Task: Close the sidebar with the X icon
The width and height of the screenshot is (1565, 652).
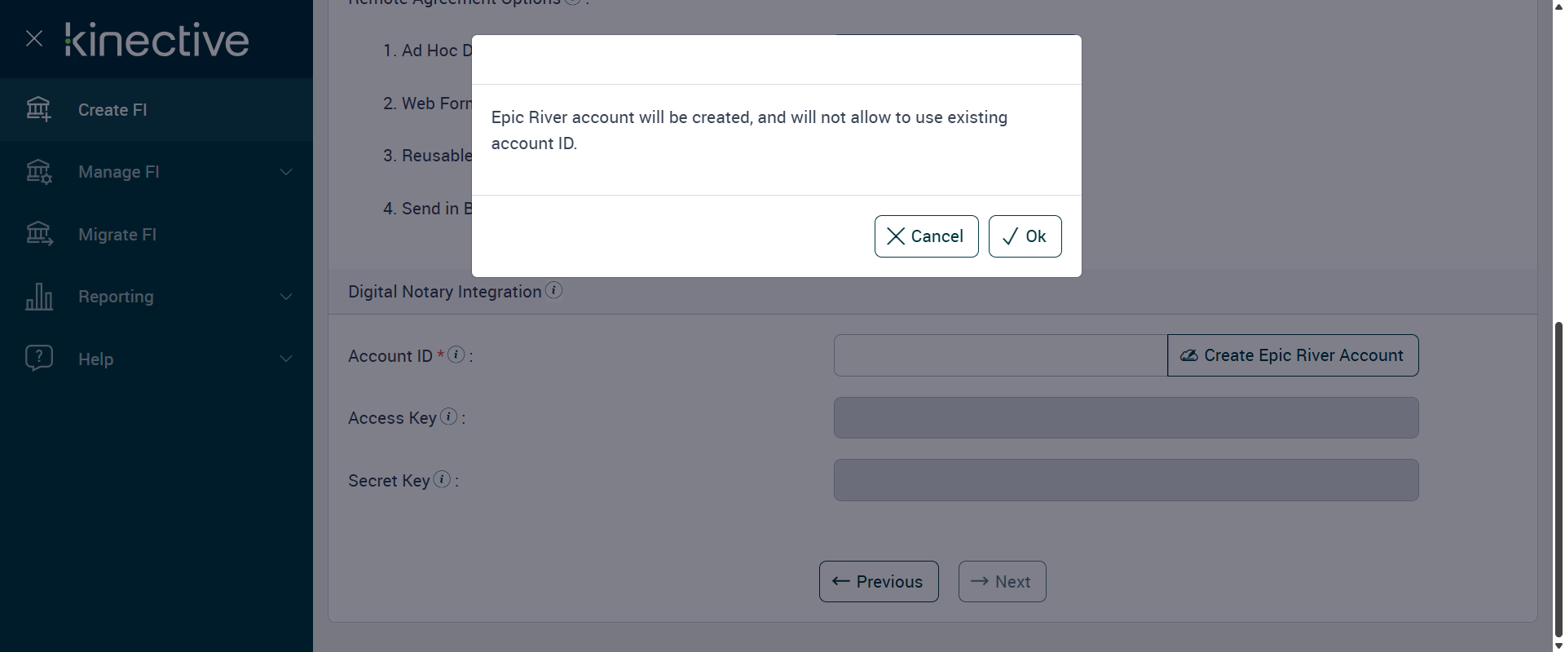Action: point(34,38)
